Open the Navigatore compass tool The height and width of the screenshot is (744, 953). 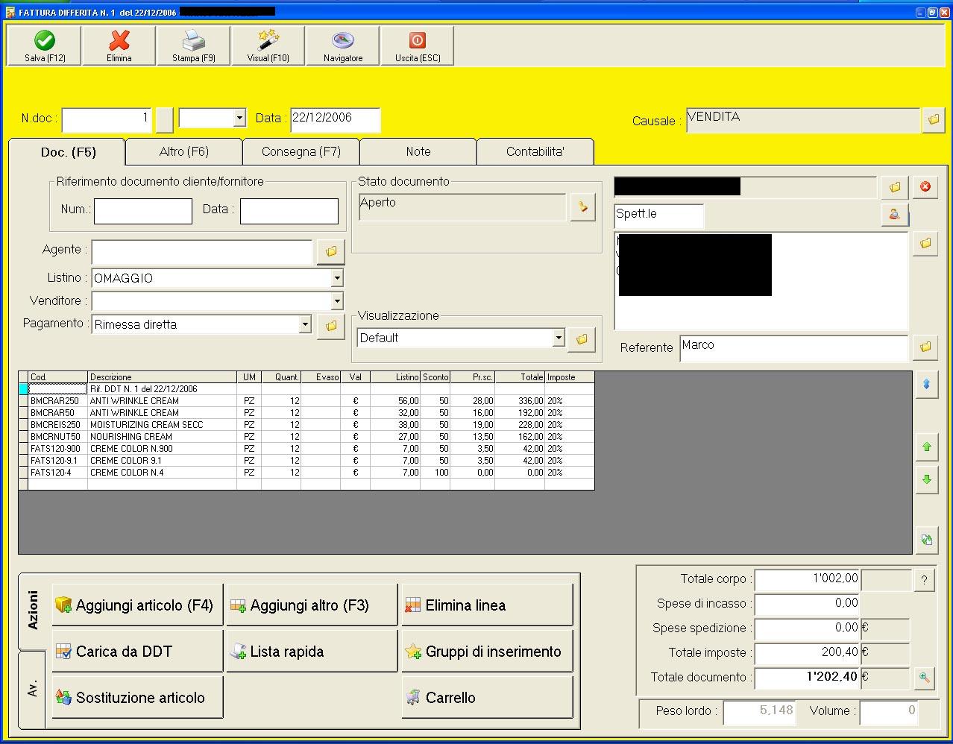pos(342,46)
